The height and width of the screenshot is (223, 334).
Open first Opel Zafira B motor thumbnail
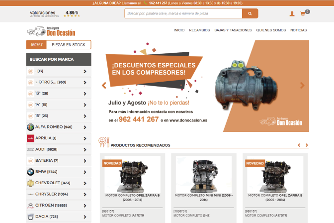pos(132,174)
